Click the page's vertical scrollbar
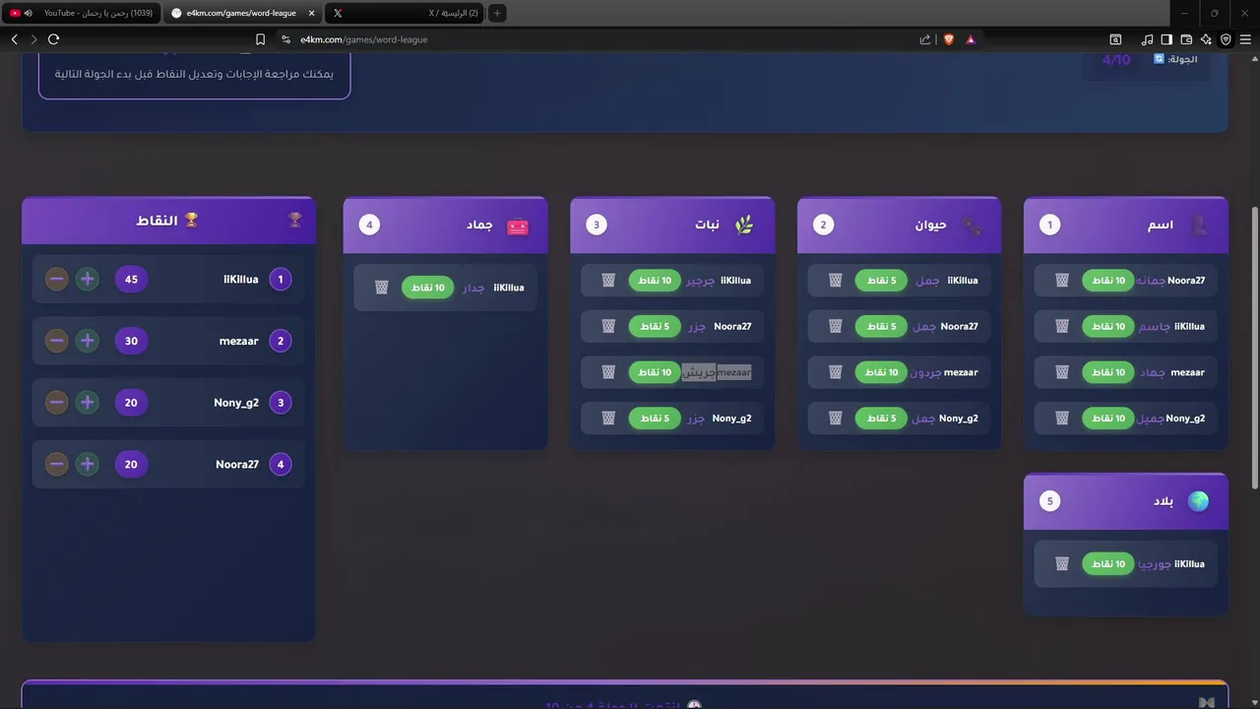This screenshot has height=709, width=1260. (x=1254, y=347)
